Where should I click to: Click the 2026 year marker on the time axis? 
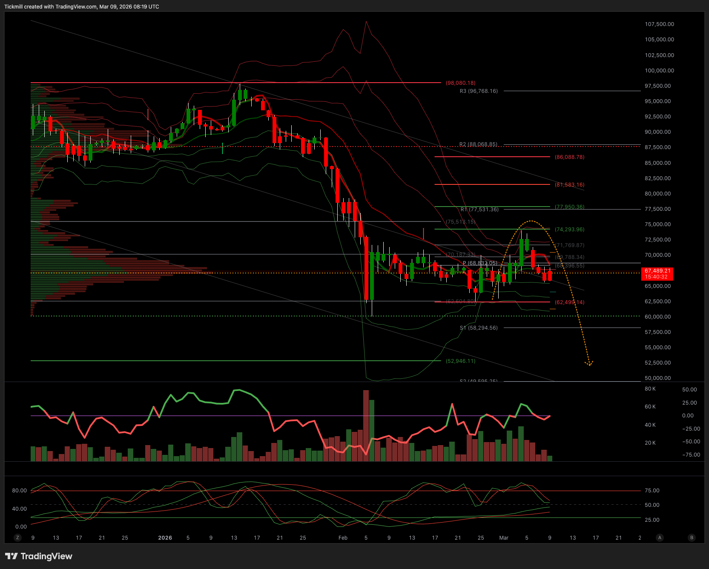pos(165,538)
